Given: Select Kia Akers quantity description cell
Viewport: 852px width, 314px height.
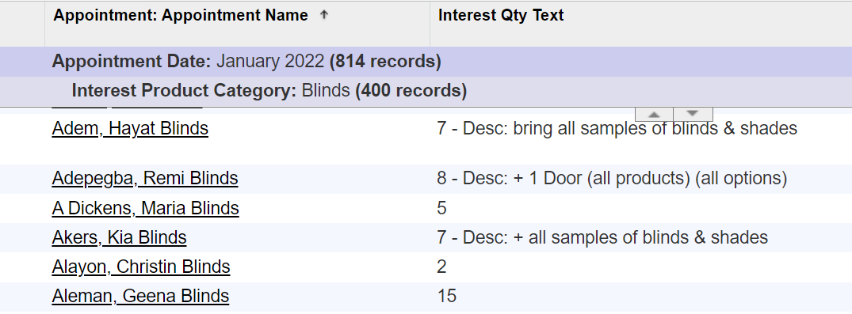Looking at the screenshot, I should (x=602, y=237).
